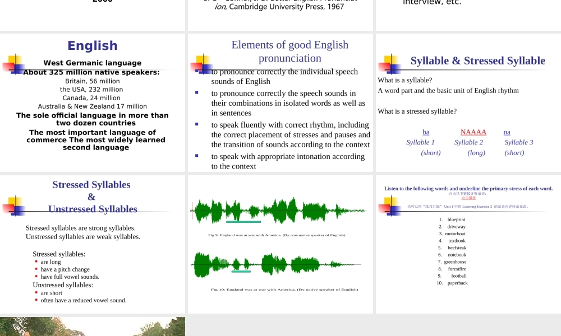Select the 'Elements of good English pronunciation' slide heading
561x336 pixels.
290,52
